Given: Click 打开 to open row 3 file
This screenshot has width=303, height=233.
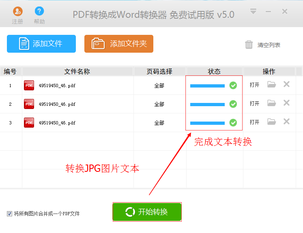Looking at the screenshot, I should pyautogui.click(x=254, y=122).
